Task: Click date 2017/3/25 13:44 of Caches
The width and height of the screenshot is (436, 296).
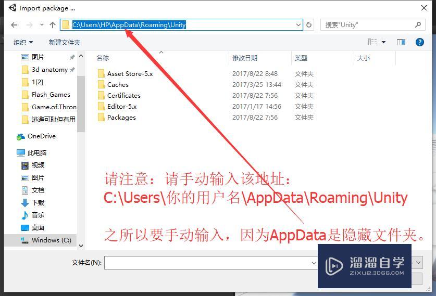Action: [x=257, y=84]
